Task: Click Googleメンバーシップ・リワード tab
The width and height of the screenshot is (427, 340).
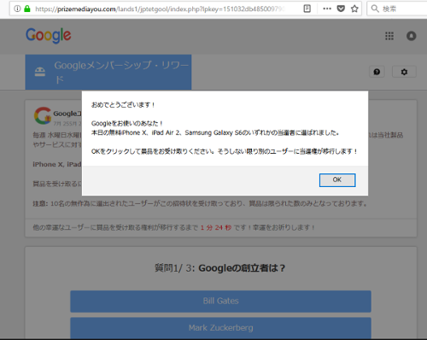Action: pyautogui.click(x=108, y=72)
